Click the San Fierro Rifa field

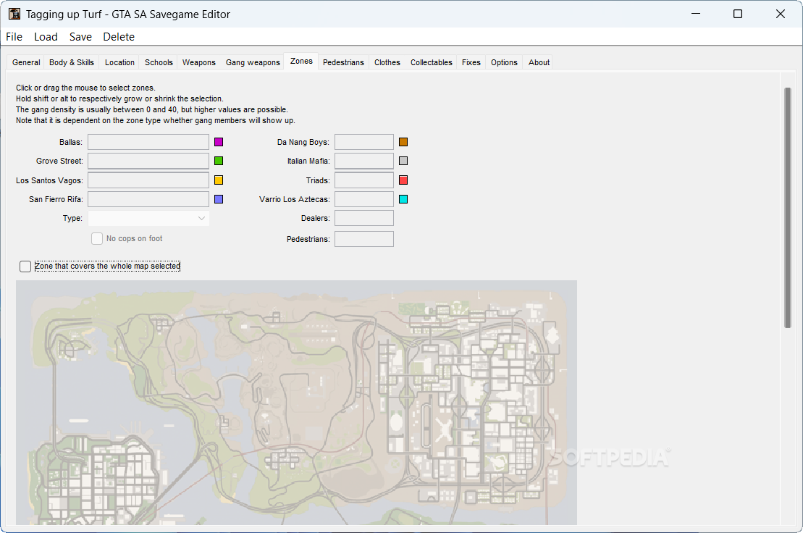coord(148,199)
